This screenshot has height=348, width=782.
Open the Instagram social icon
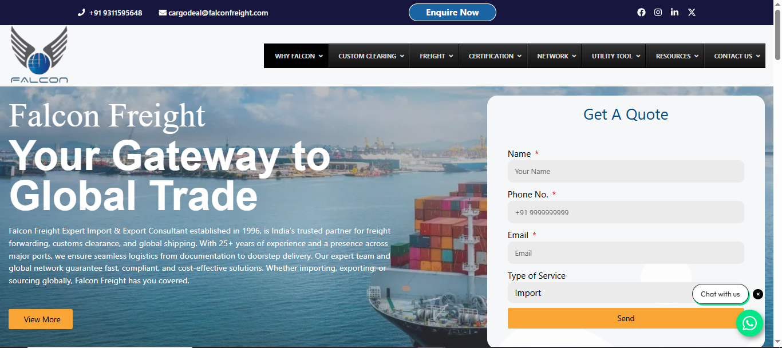658,12
